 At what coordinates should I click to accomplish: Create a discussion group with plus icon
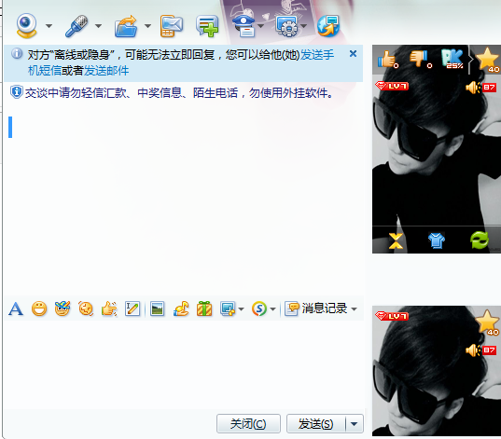(207, 26)
